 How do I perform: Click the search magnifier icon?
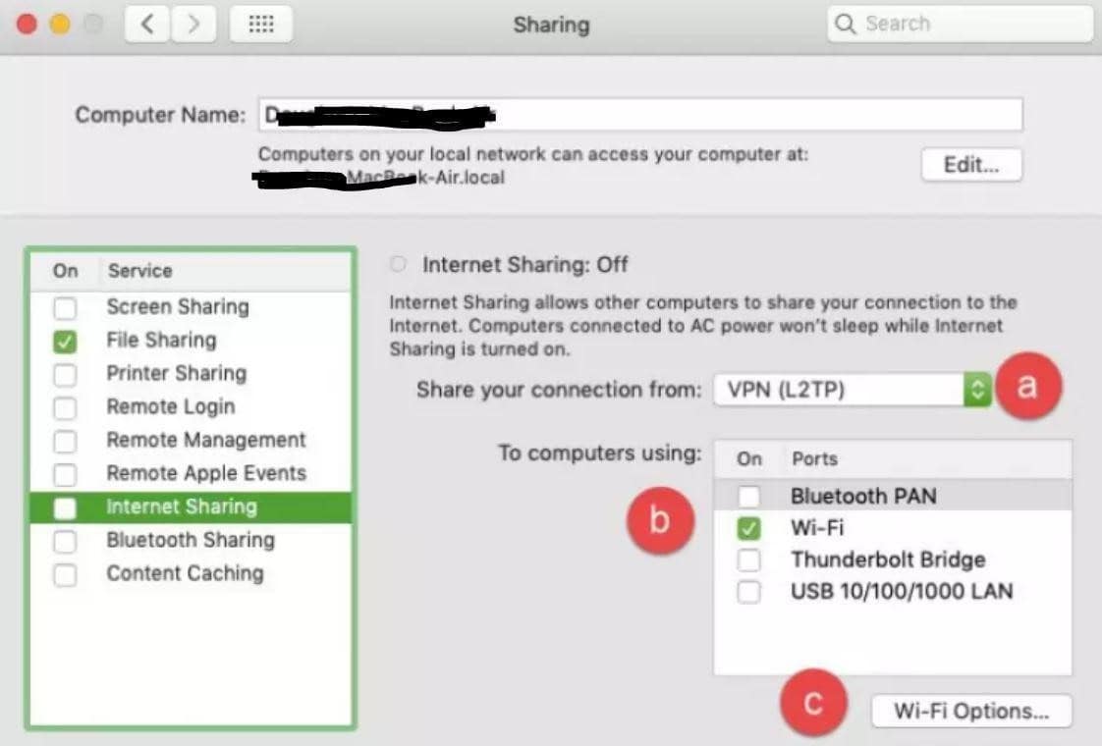[845, 25]
